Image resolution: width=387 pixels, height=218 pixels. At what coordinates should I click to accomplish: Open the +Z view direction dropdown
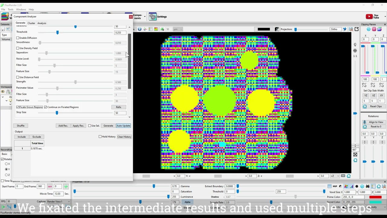click(335, 176)
